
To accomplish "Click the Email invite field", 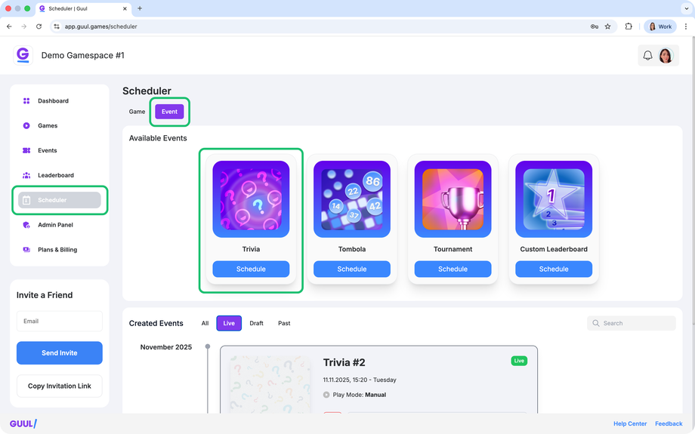I will point(60,321).
